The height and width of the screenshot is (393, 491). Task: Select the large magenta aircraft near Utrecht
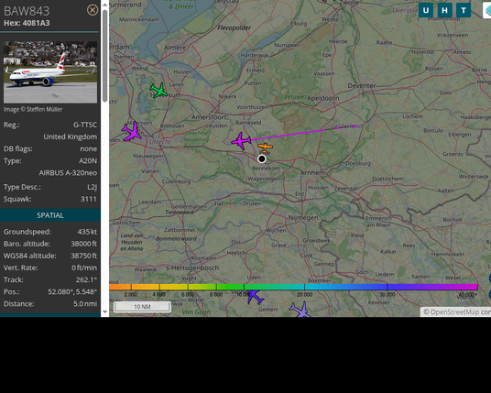pyautogui.click(x=132, y=132)
